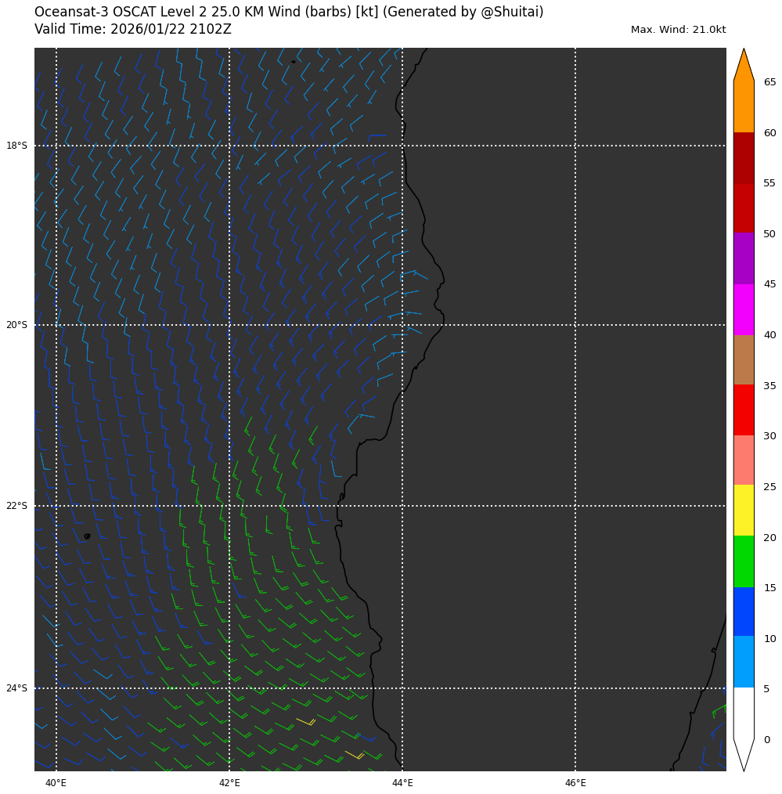The height and width of the screenshot is (794, 782).
Task: Click the dark blue colorbar segment between 10 and 15
Action: [x=744, y=611]
